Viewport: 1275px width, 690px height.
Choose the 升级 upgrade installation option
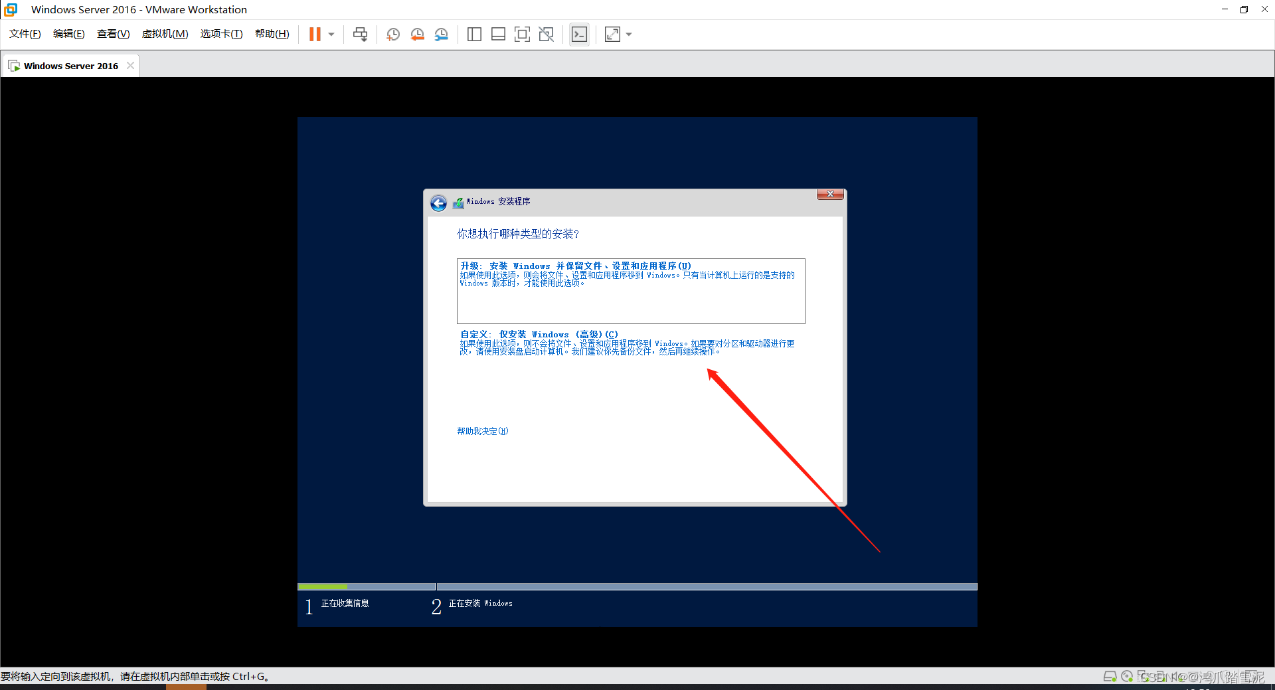coord(631,291)
